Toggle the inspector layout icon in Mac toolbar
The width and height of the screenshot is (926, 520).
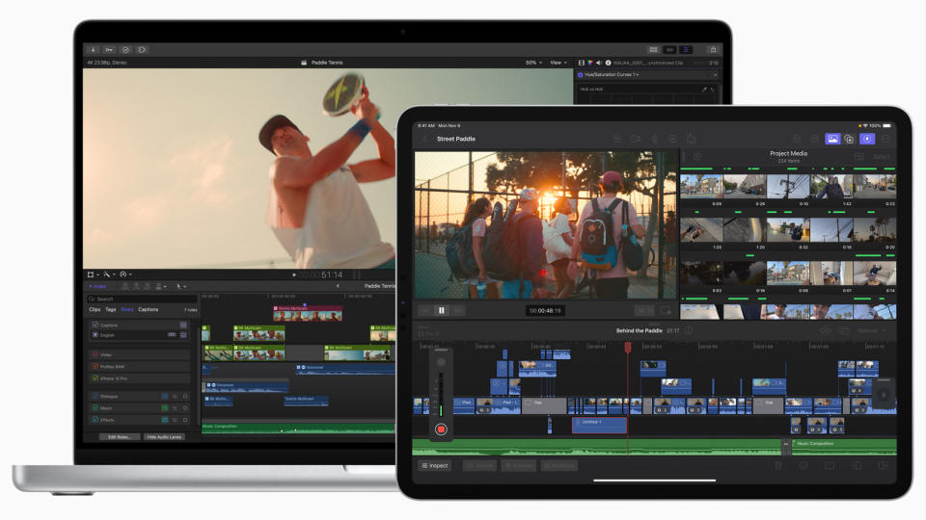[686, 50]
